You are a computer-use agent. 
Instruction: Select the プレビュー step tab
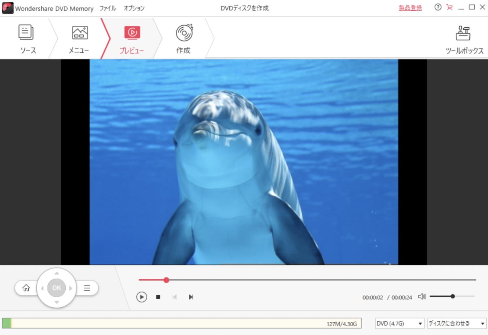(x=132, y=38)
